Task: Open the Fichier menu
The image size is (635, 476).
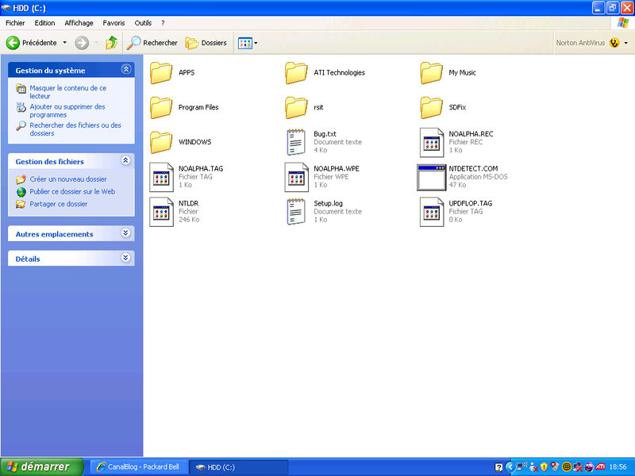Action: pos(15,23)
